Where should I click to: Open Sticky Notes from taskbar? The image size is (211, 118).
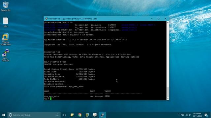pyautogui.click(x=72, y=115)
